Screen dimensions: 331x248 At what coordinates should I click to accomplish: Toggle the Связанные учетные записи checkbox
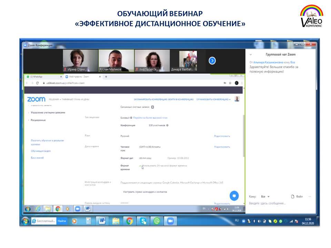(153, 107)
